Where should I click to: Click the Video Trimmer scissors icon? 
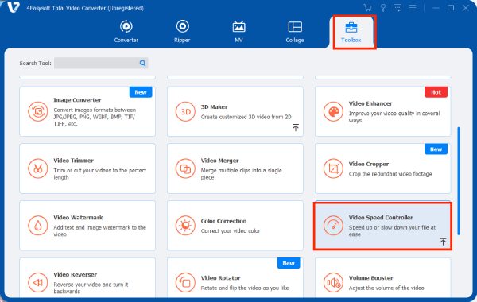[x=38, y=168]
